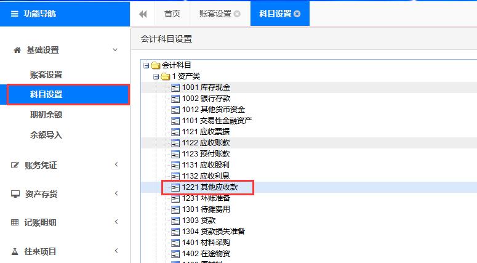Viewport: 477px width, 263px height.
Task: Expand the 资产存货 menu chevron
Action: (x=116, y=194)
